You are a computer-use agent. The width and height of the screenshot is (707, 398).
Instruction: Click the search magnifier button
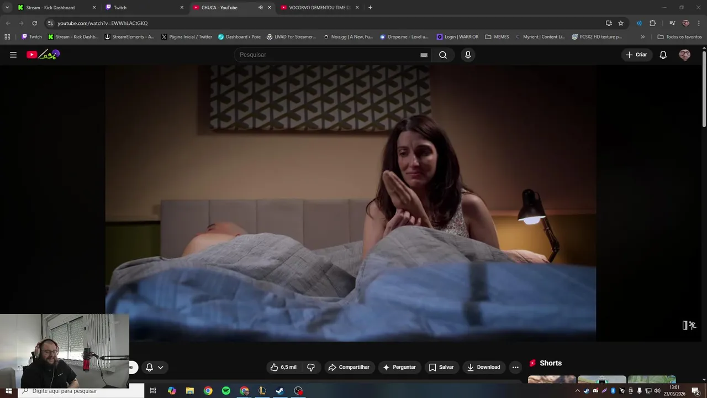[x=443, y=55]
